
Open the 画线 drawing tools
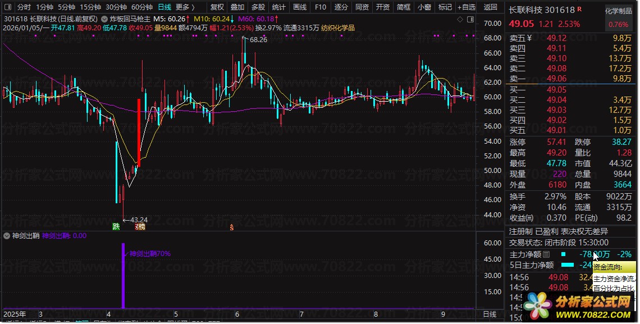coord(300,7)
